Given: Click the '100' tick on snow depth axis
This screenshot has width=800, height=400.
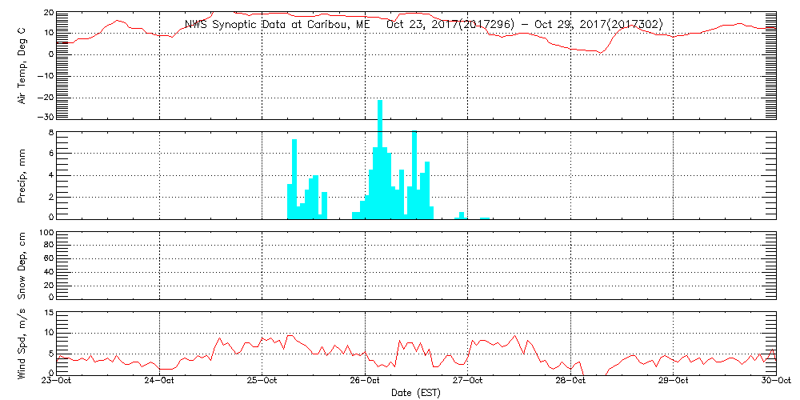Looking at the screenshot, I should pos(46,233).
